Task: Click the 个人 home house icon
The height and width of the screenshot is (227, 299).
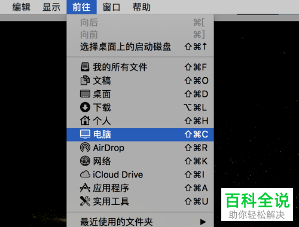Action: [85, 121]
